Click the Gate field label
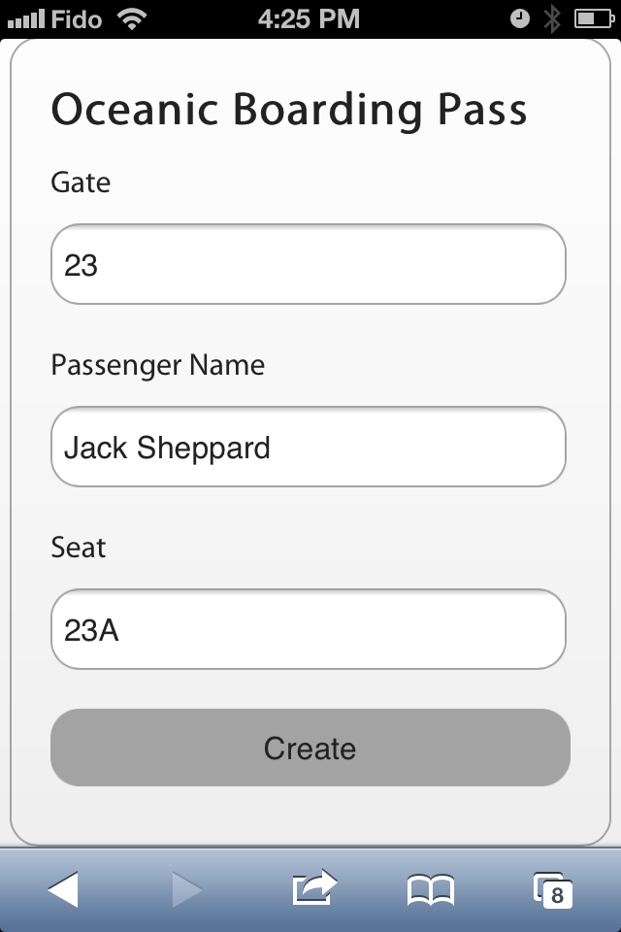621x932 pixels. tap(81, 183)
